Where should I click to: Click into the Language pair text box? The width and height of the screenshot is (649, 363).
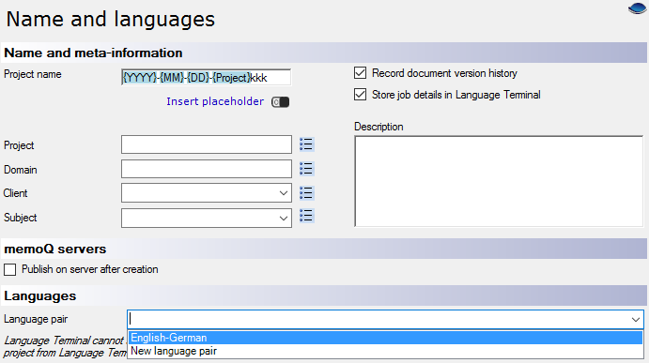pyautogui.click(x=379, y=320)
